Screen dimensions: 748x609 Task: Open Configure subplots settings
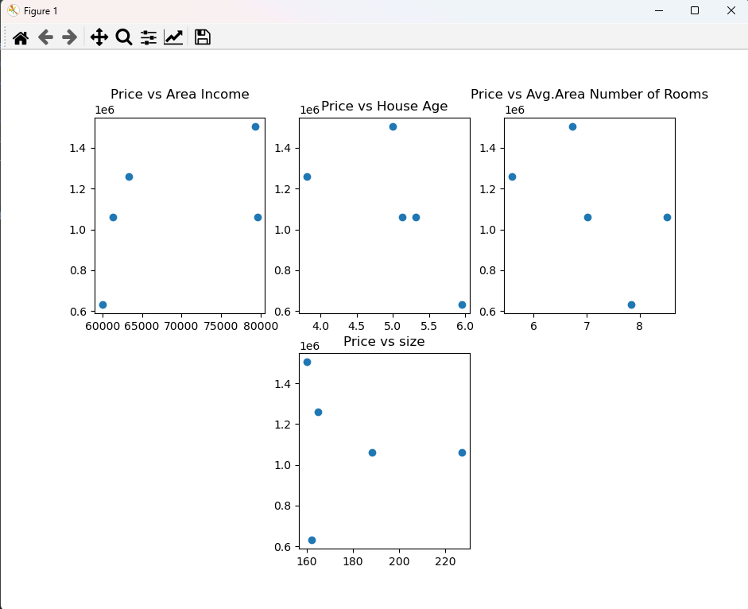point(149,37)
